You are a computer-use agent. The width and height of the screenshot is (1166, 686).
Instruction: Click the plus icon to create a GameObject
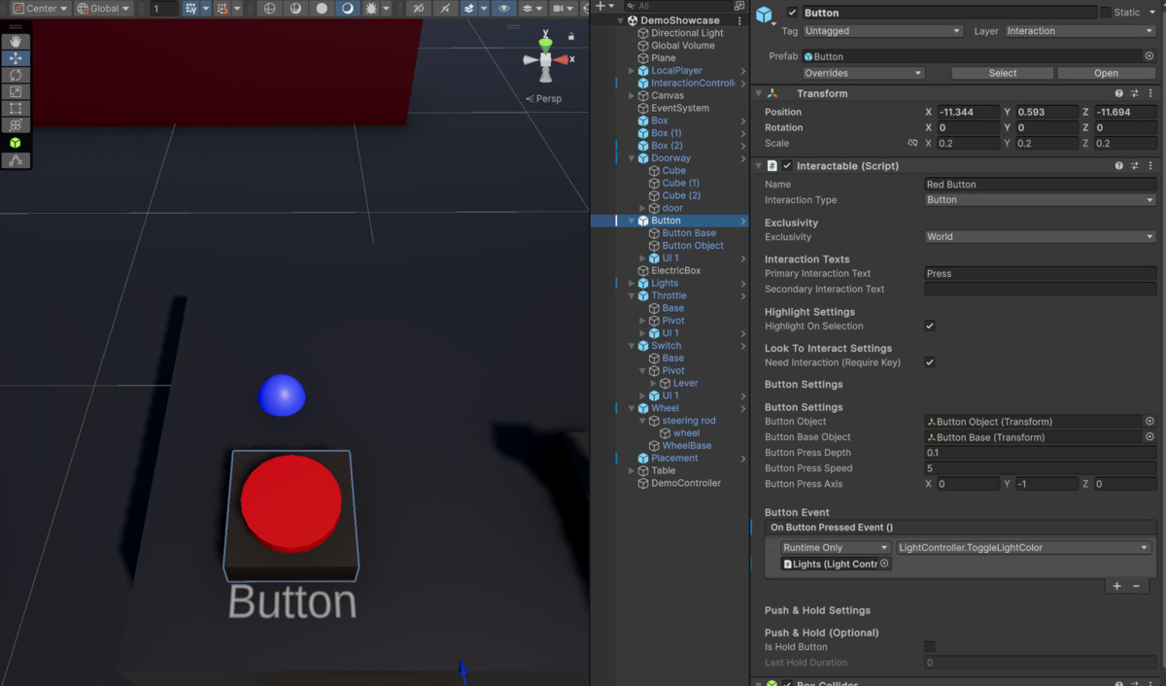(600, 6)
